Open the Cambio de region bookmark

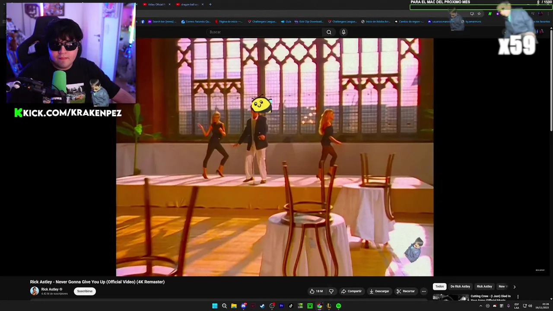(409, 22)
